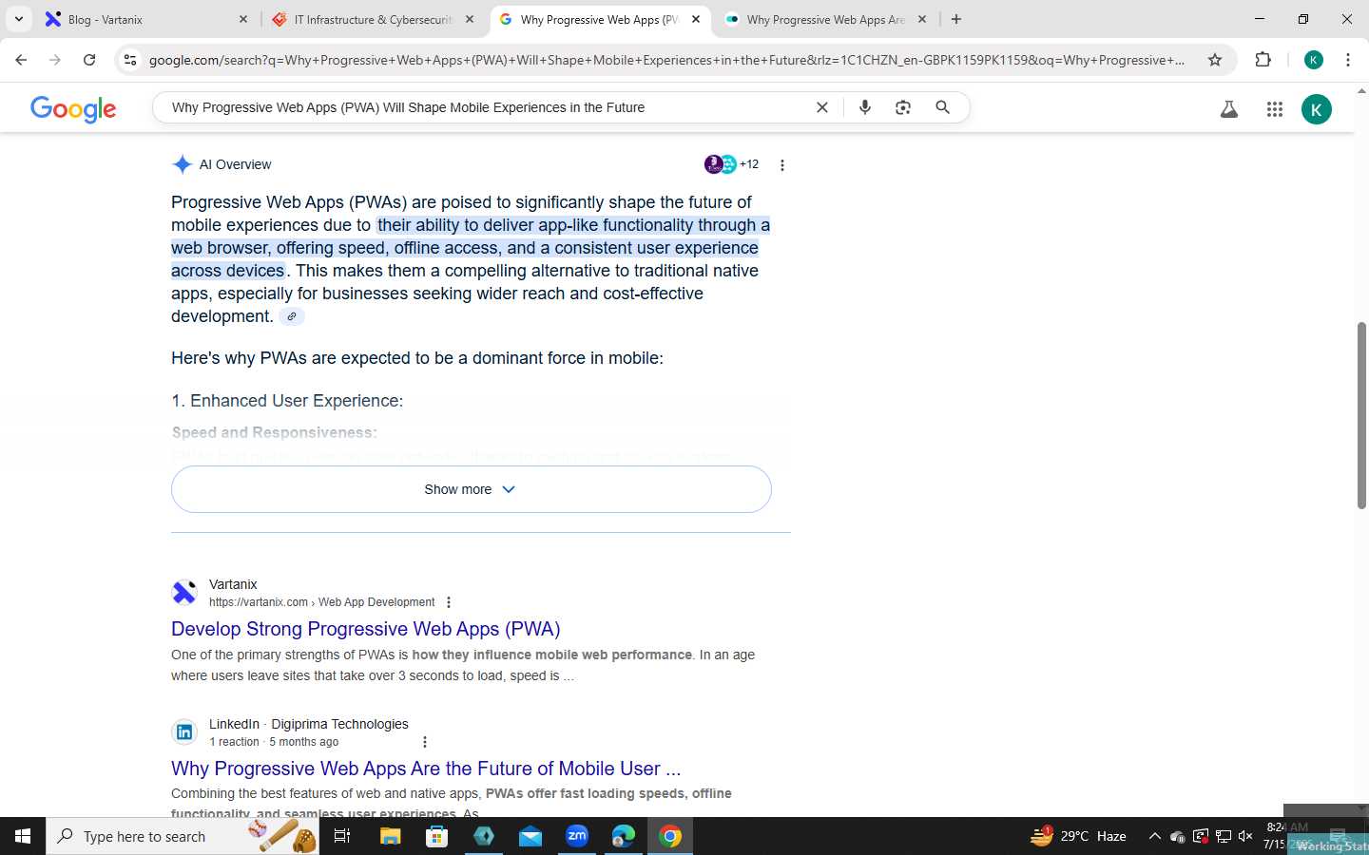Open Microsoft Store from the taskbar
This screenshot has height=855, width=1369.
pyautogui.click(x=436, y=836)
